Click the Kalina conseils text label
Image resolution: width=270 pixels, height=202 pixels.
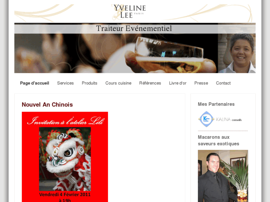click(x=229, y=119)
